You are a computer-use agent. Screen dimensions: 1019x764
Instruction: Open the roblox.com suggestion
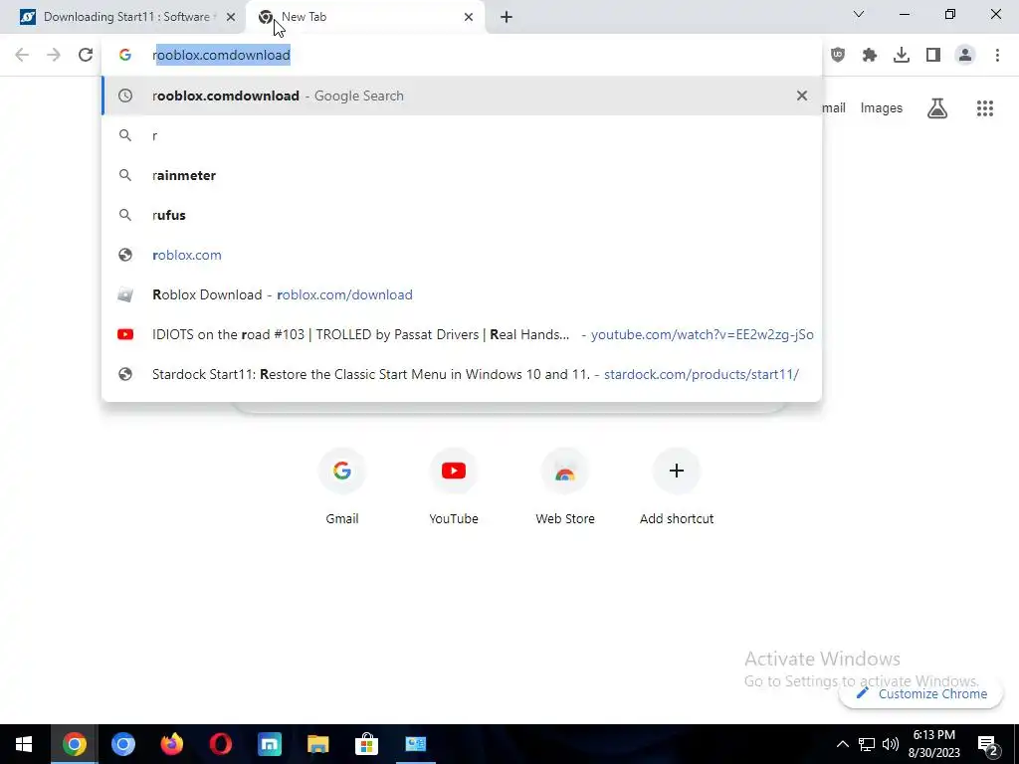coord(462,255)
